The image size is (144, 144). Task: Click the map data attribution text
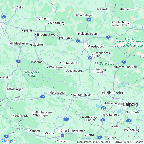[110, 142]
